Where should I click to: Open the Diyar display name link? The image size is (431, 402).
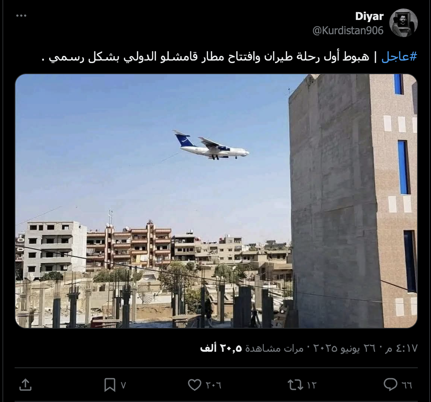pyautogui.click(x=369, y=16)
